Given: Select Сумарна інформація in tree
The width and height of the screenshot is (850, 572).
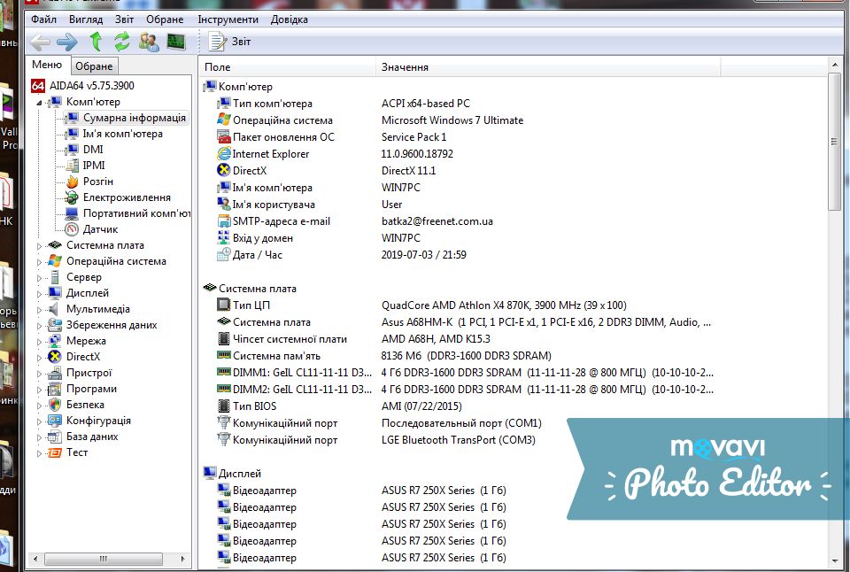Looking at the screenshot, I should 135,118.
